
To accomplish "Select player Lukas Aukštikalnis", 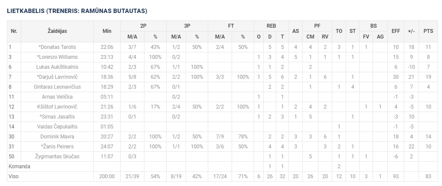I will (x=57, y=67).
